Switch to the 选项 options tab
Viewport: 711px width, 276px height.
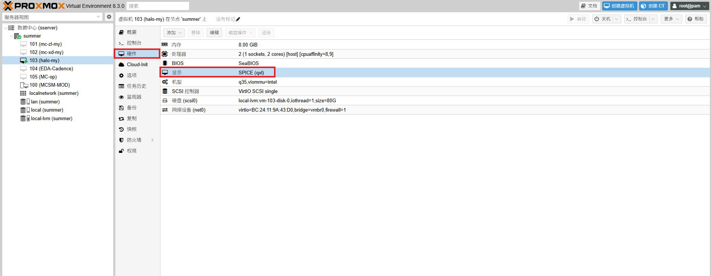click(132, 76)
